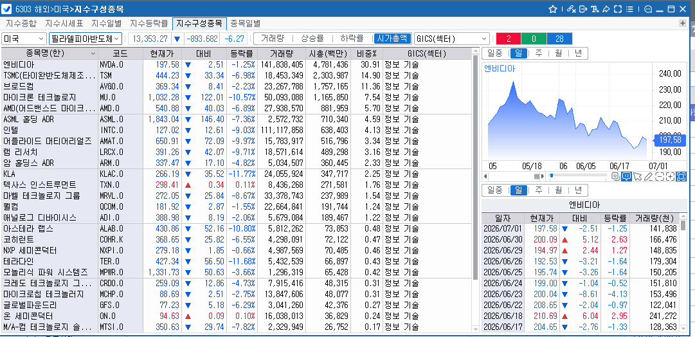Open the list menu icon in title bar

click(x=629, y=9)
